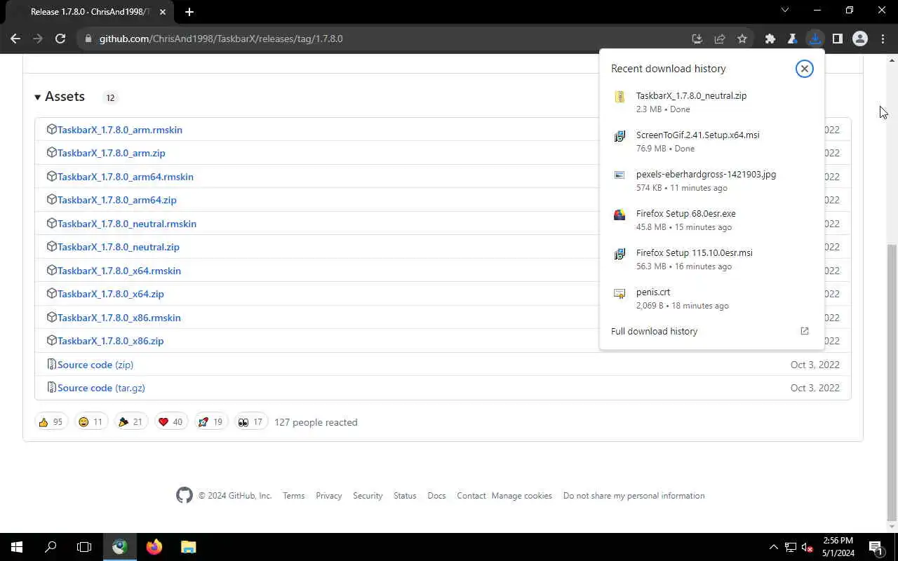Image resolution: width=898 pixels, height=561 pixels.
Task: Open the Security footer link
Action: click(x=368, y=495)
